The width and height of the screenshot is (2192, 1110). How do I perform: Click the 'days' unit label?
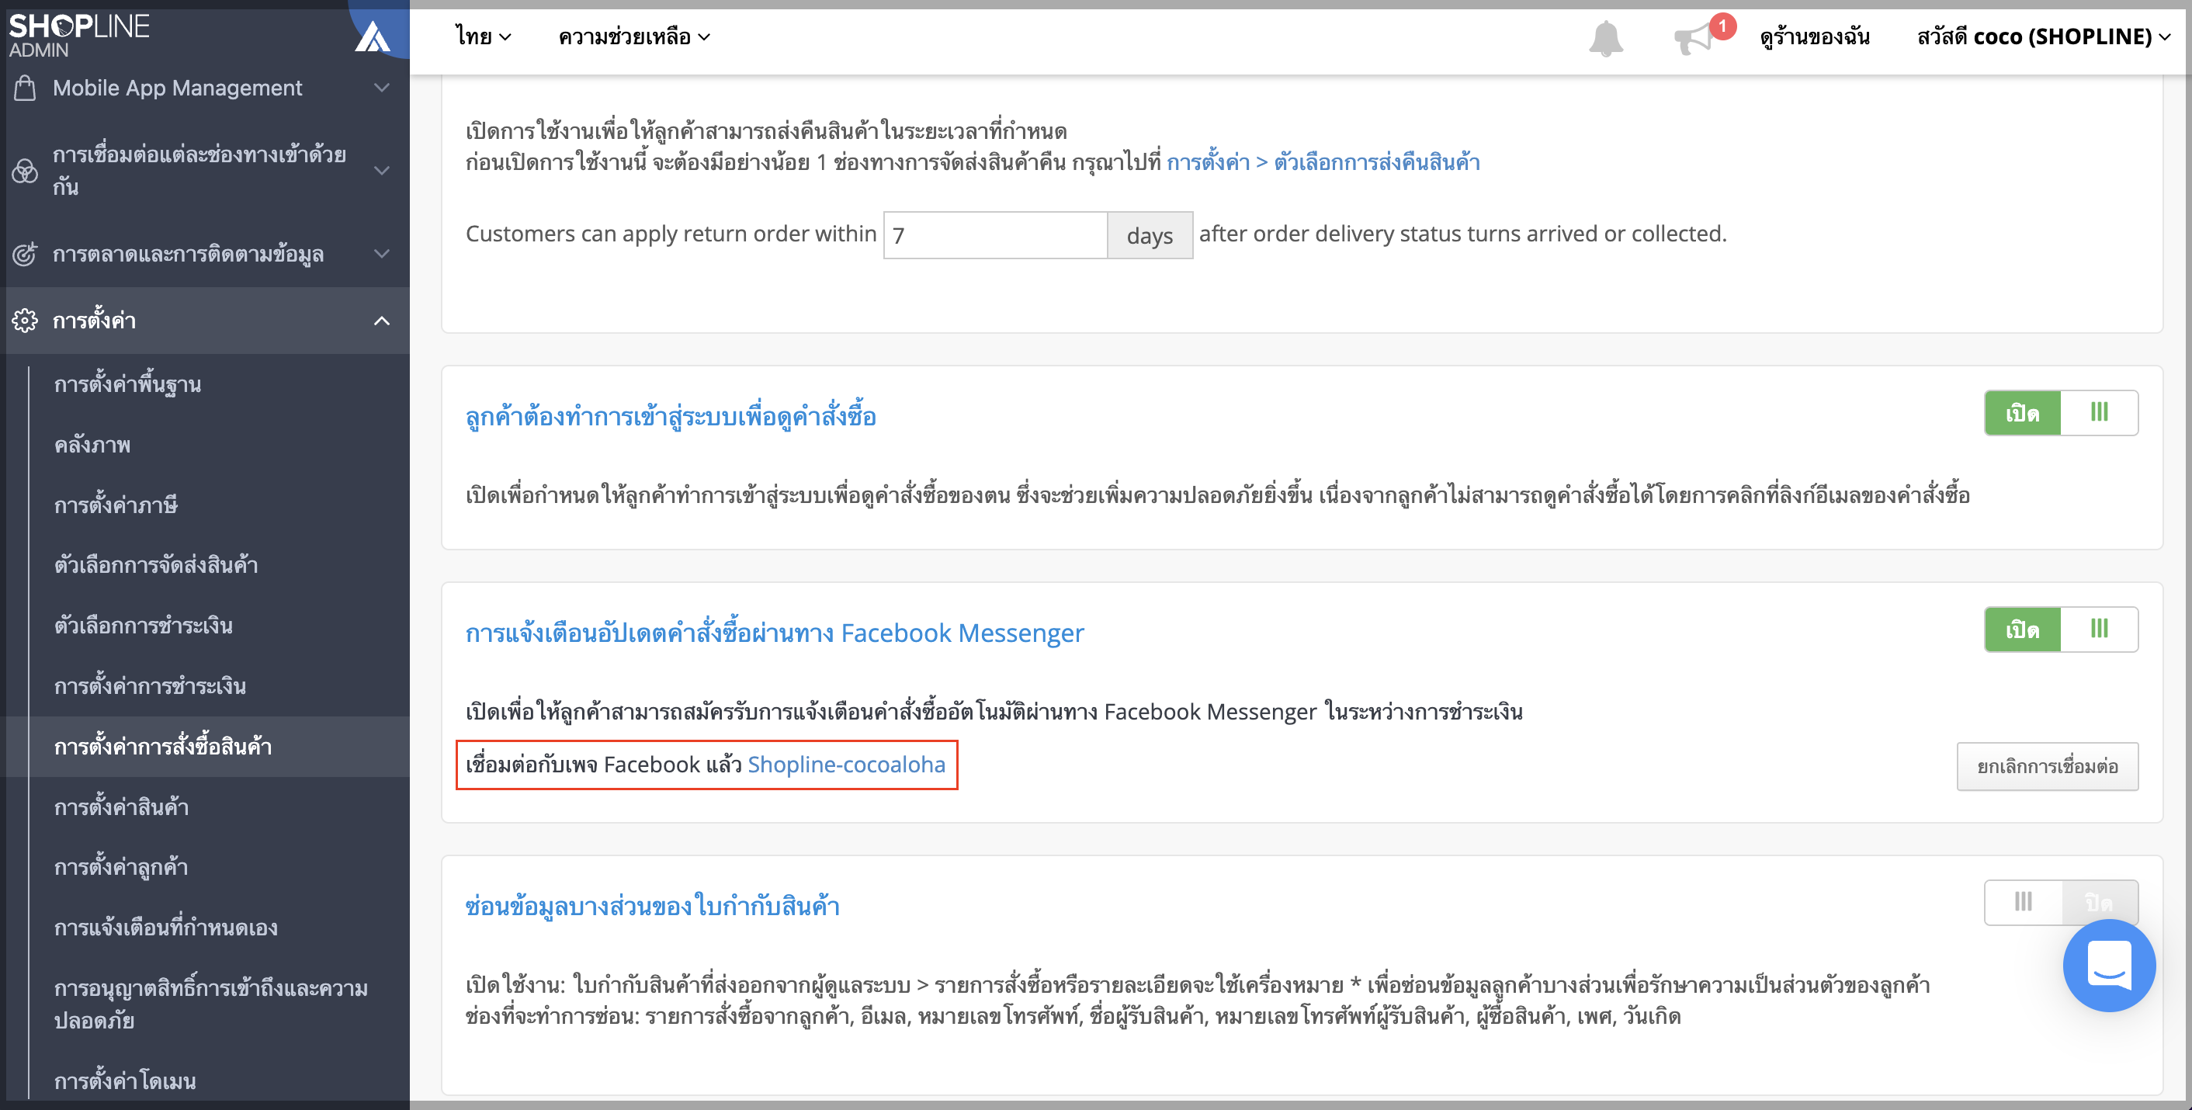click(1150, 235)
